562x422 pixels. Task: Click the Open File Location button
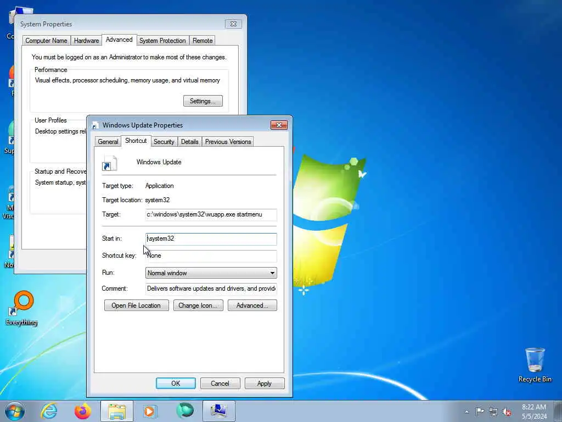(x=136, y=306)
